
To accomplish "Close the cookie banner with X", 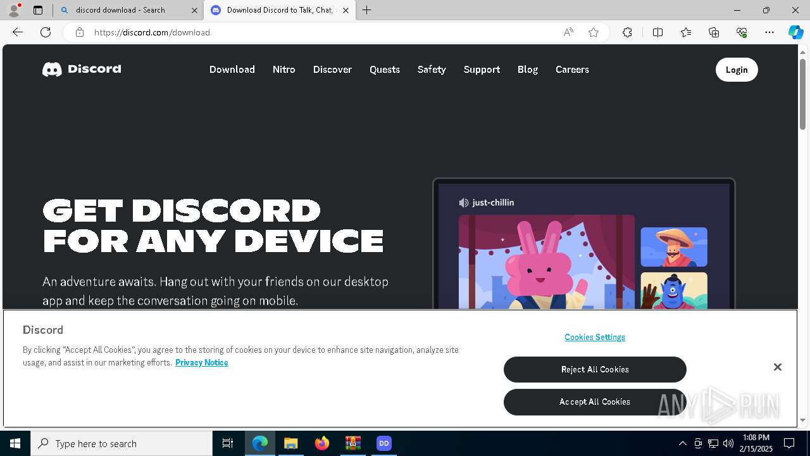I will coord(778,367).
